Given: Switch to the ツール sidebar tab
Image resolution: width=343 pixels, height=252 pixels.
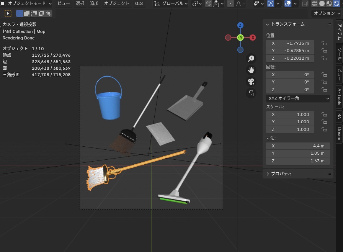Looking at the screenshot, I should pyautogui.click(x=339, y=54).
